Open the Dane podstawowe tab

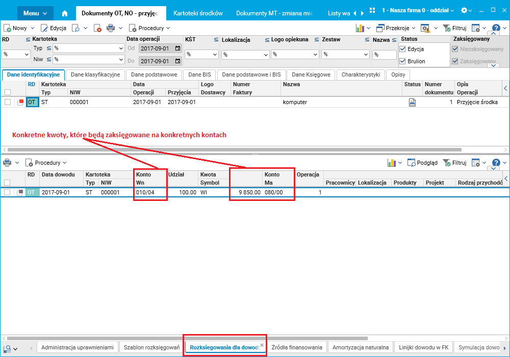tap(154, 75)
